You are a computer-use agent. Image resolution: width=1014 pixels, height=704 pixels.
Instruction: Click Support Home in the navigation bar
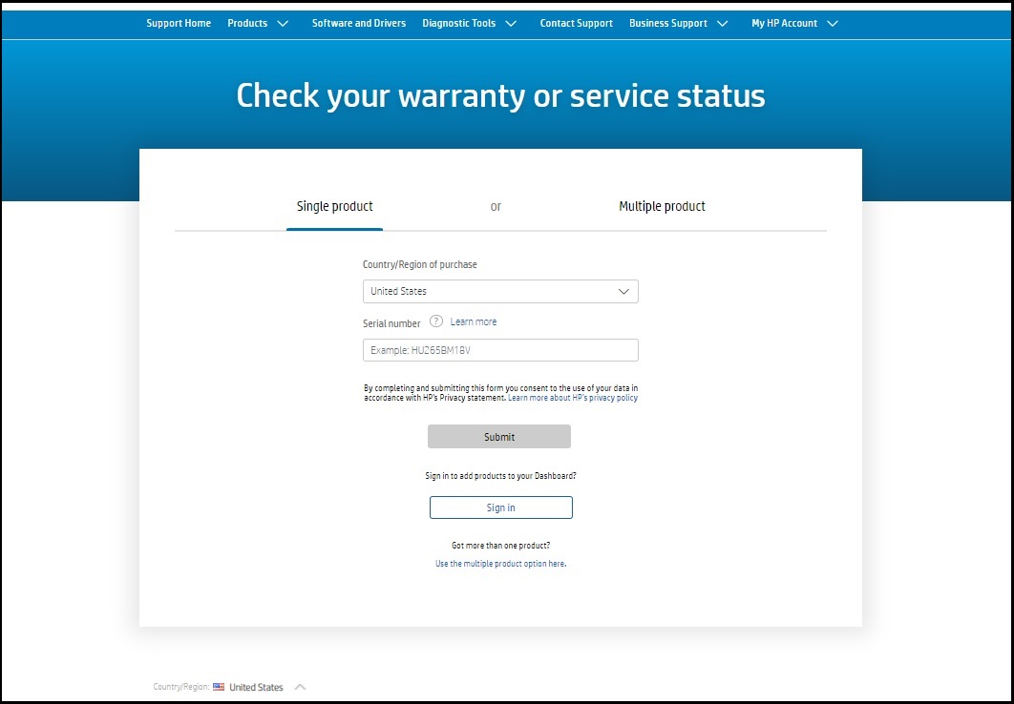(x=179, y=23)
